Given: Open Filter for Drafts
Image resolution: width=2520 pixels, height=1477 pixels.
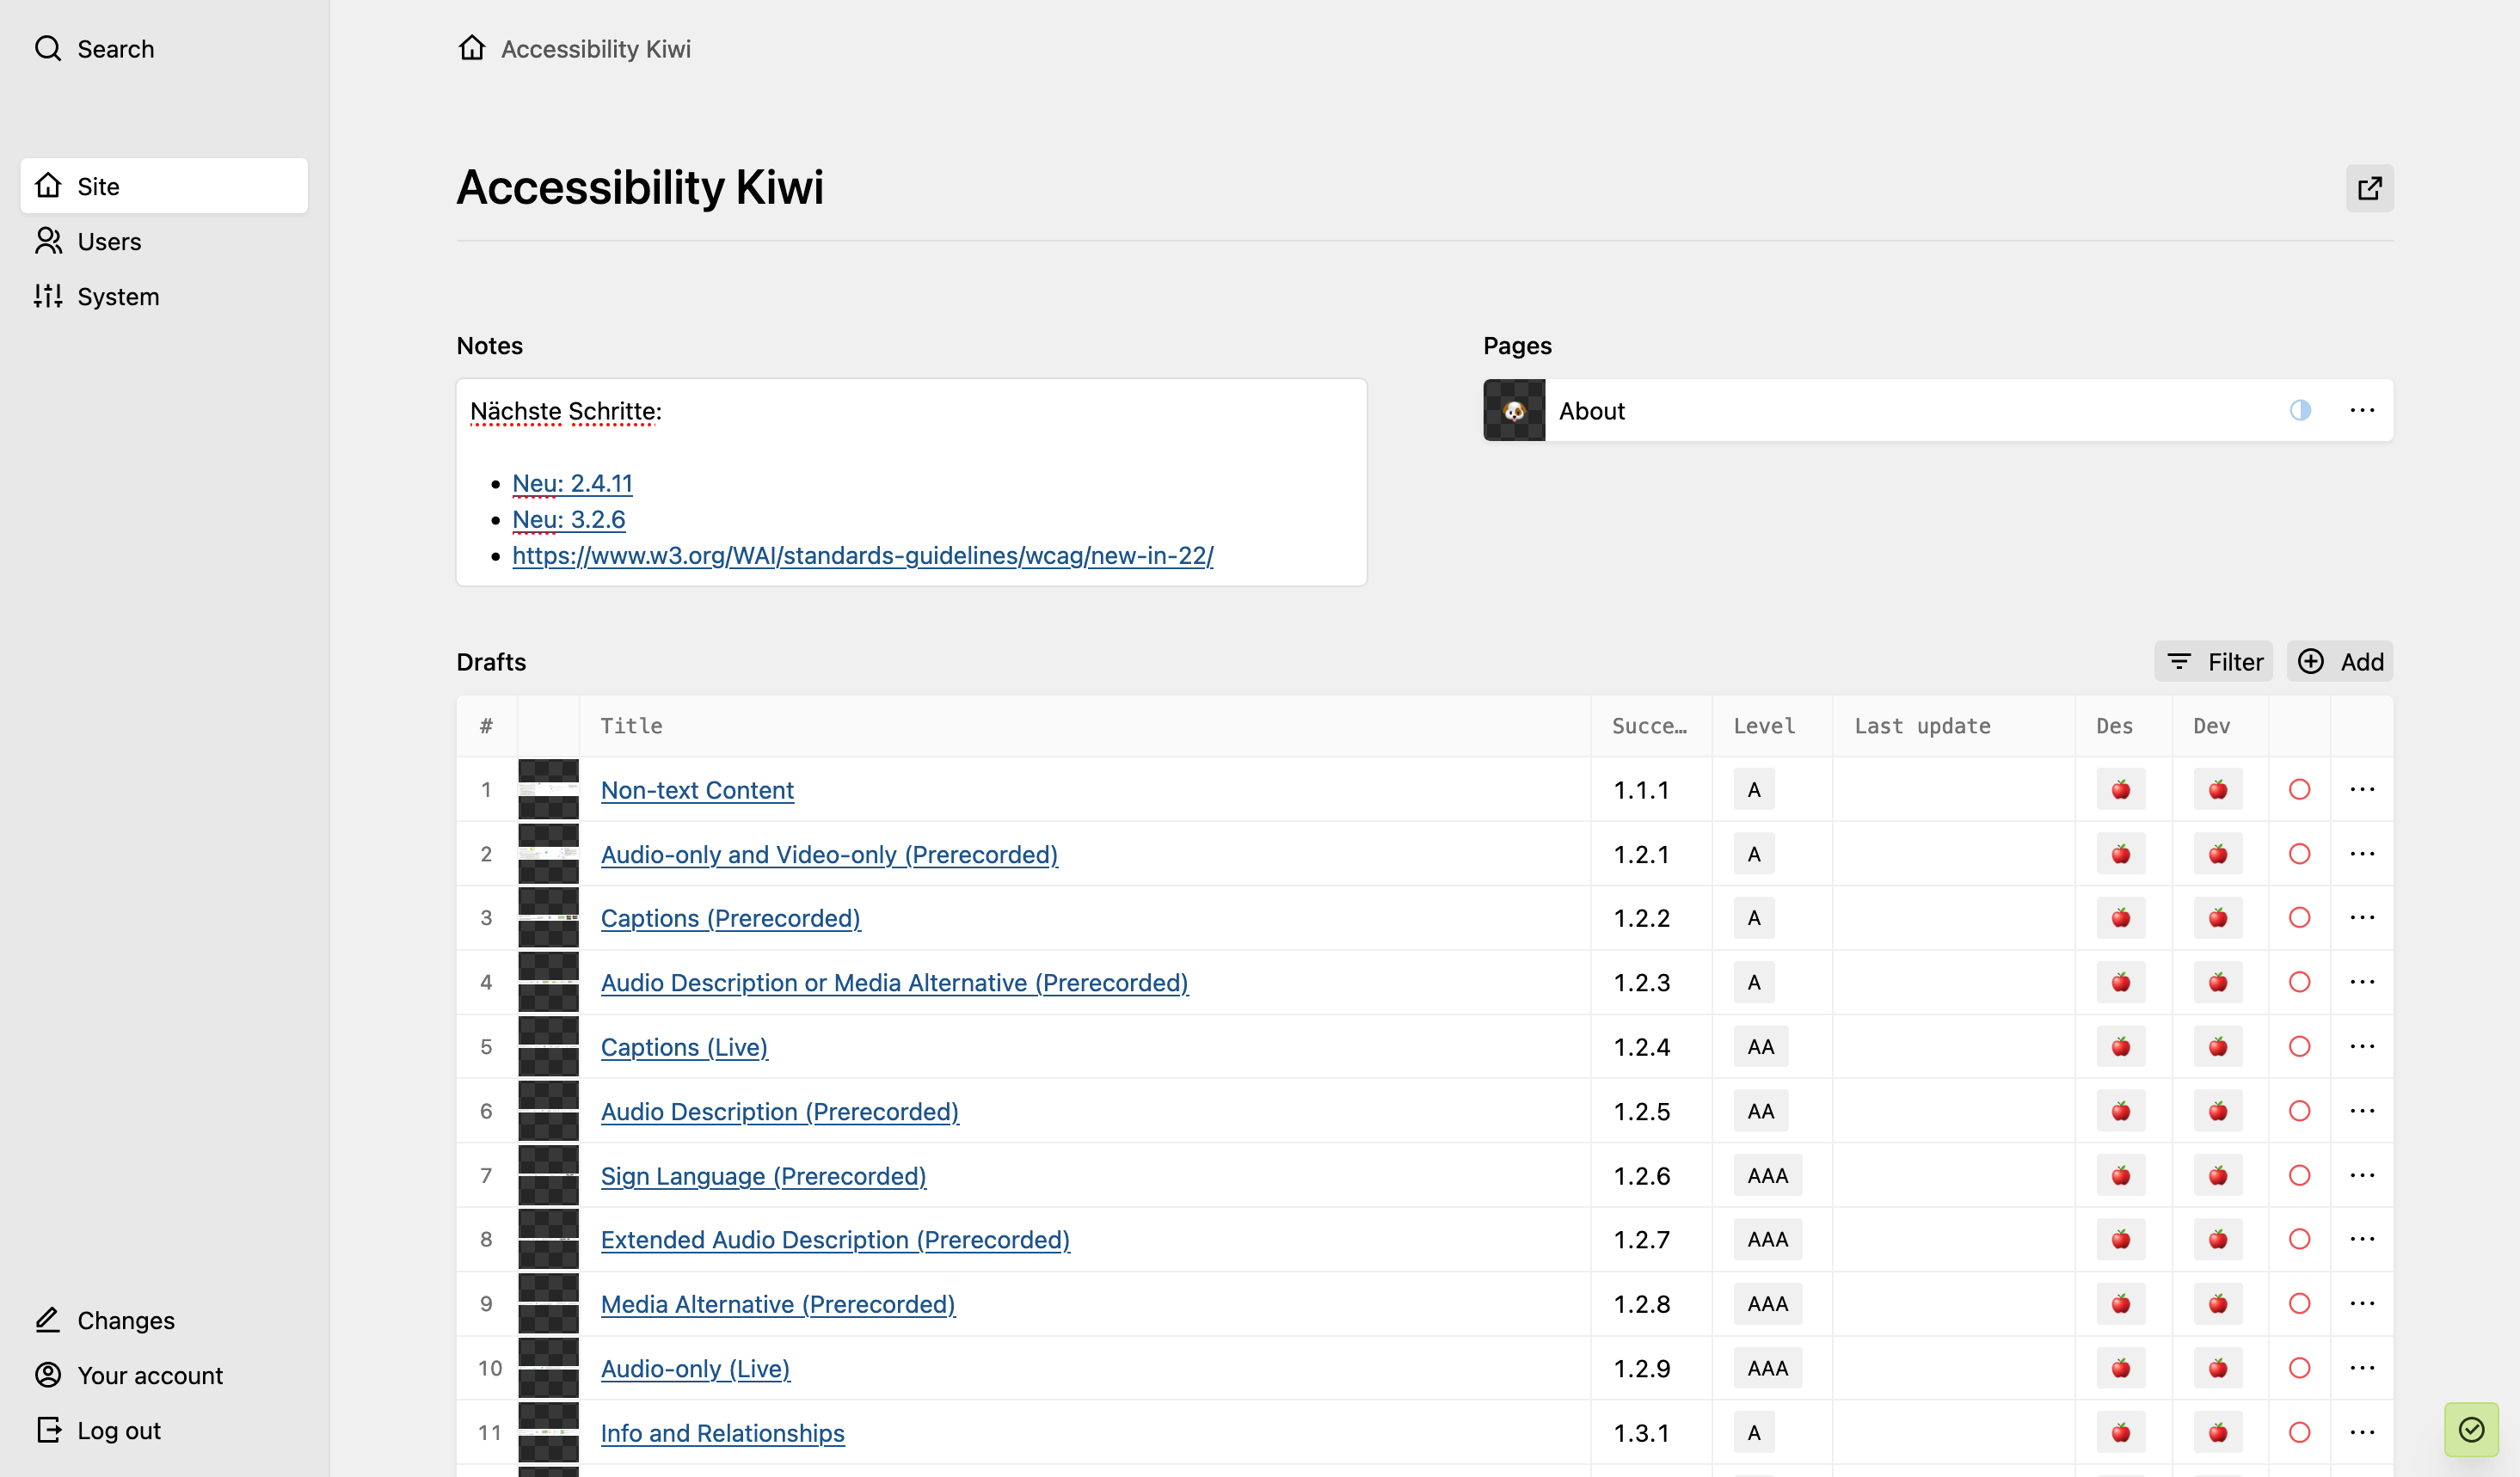Looking at the screenshot, I should coord(2213,661).
